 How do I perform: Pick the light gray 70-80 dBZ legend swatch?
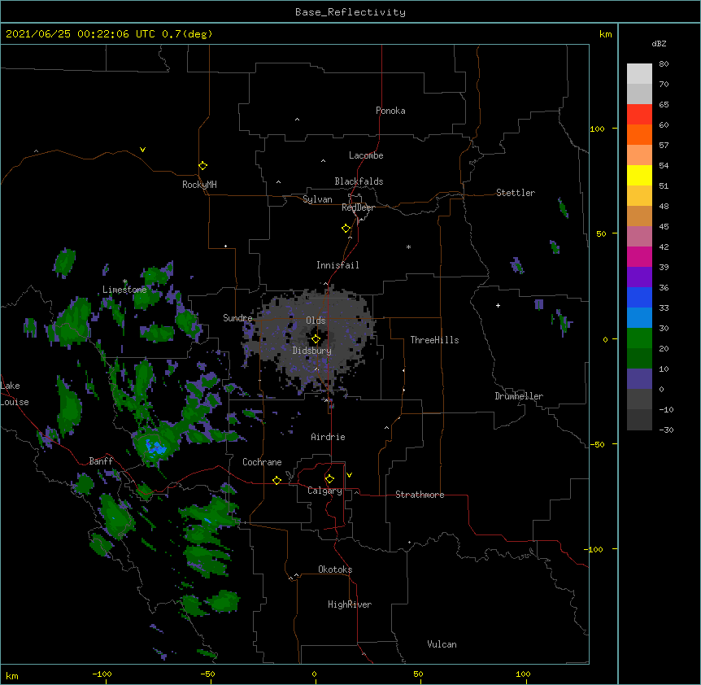point(639,74)
